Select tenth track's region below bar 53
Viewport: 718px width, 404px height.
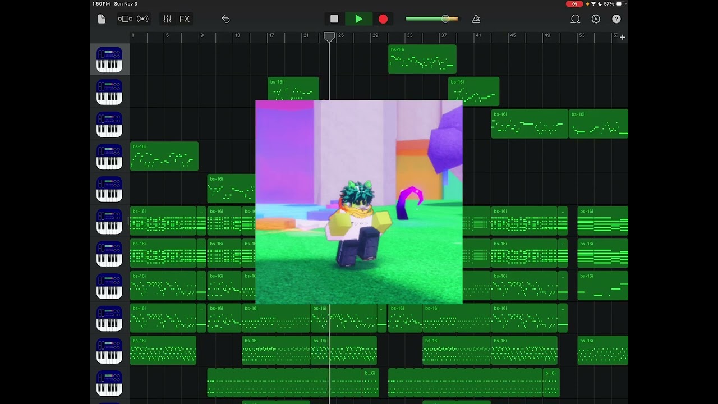pyautogui.click(x=603, y=350)
